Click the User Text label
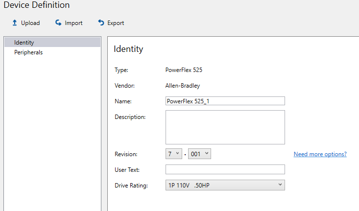 coord(127,169)
